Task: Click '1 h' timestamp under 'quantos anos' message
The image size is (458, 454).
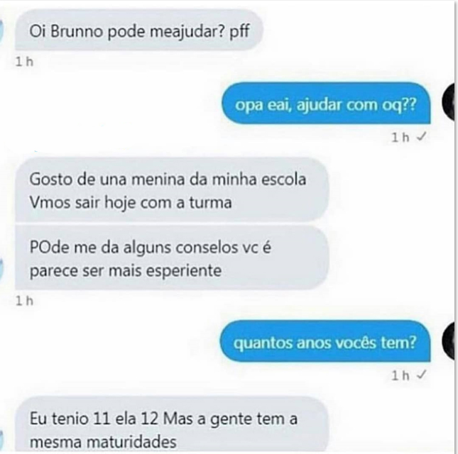Action: [400, 375]
